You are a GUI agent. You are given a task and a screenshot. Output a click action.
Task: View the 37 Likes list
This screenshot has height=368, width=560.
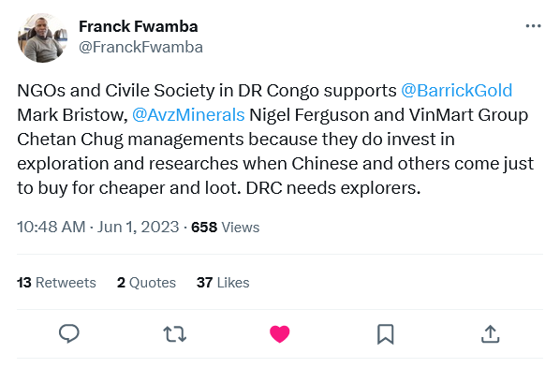[223, 283]
